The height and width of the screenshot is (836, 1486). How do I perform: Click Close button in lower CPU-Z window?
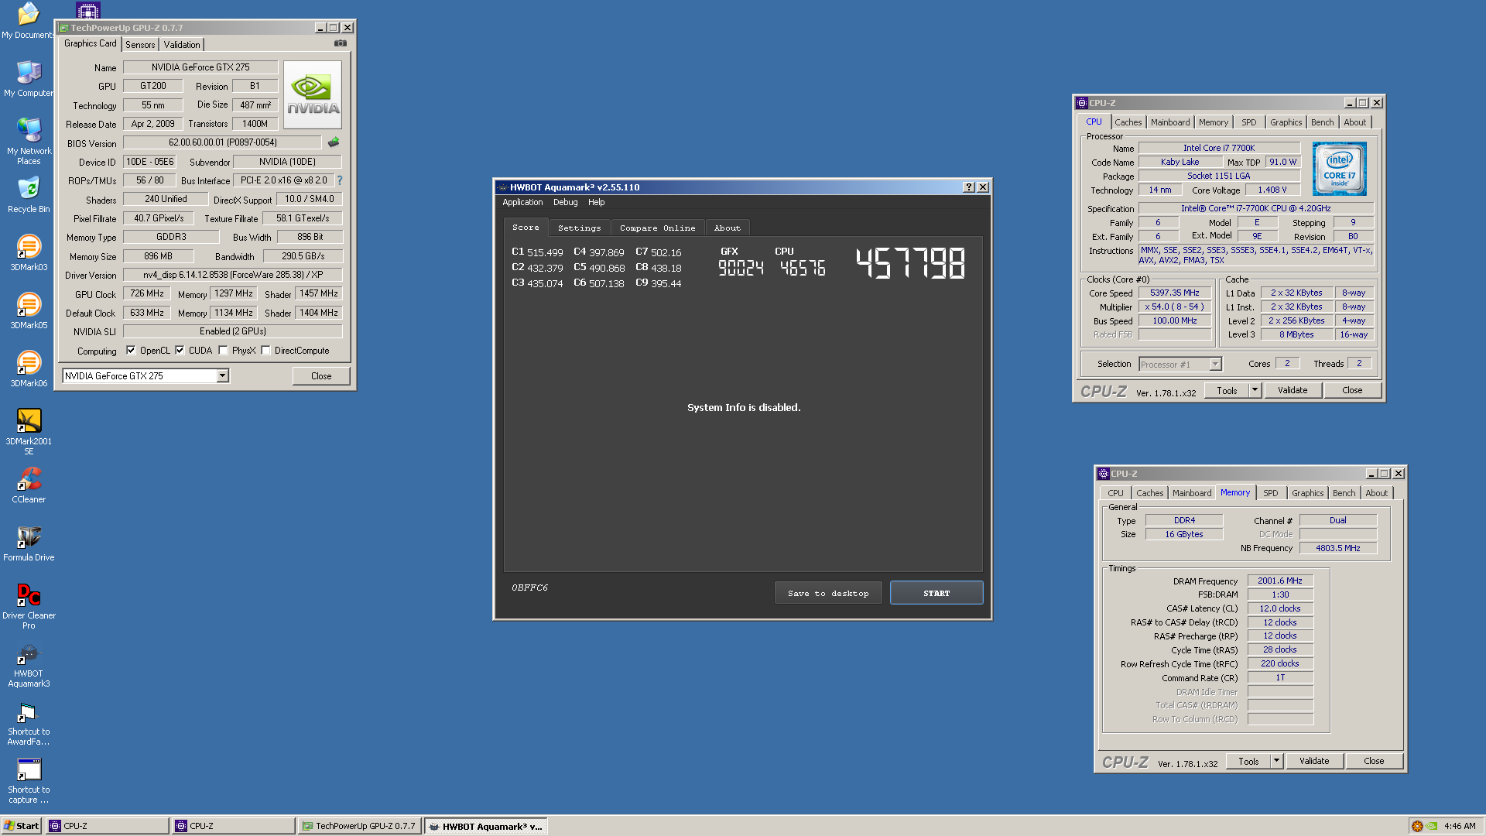pos(1374,761)
